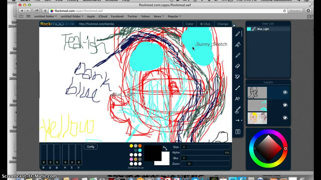Select the pencil tool
The height and width of the screenshot is (180, 321).
pos(237,55)
